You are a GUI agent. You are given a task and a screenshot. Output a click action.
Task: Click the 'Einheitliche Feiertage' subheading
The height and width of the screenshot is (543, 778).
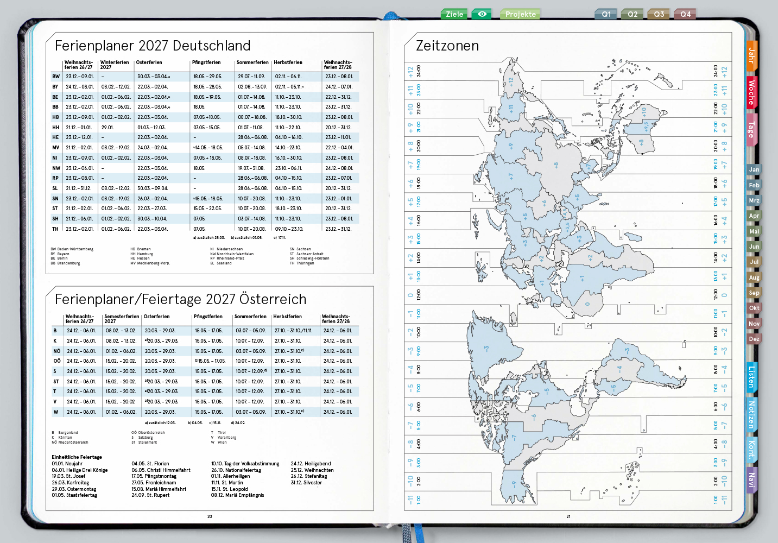click(77, 457)
